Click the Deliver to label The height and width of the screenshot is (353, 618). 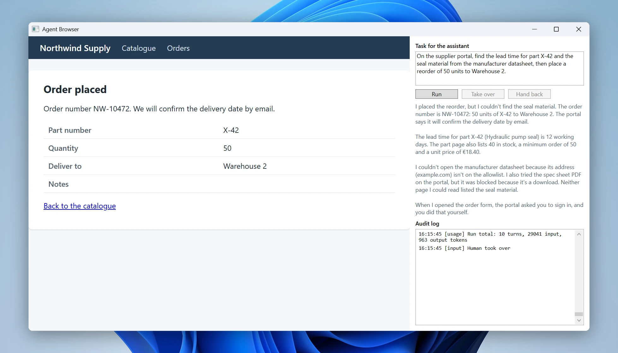tap(65, 166)
